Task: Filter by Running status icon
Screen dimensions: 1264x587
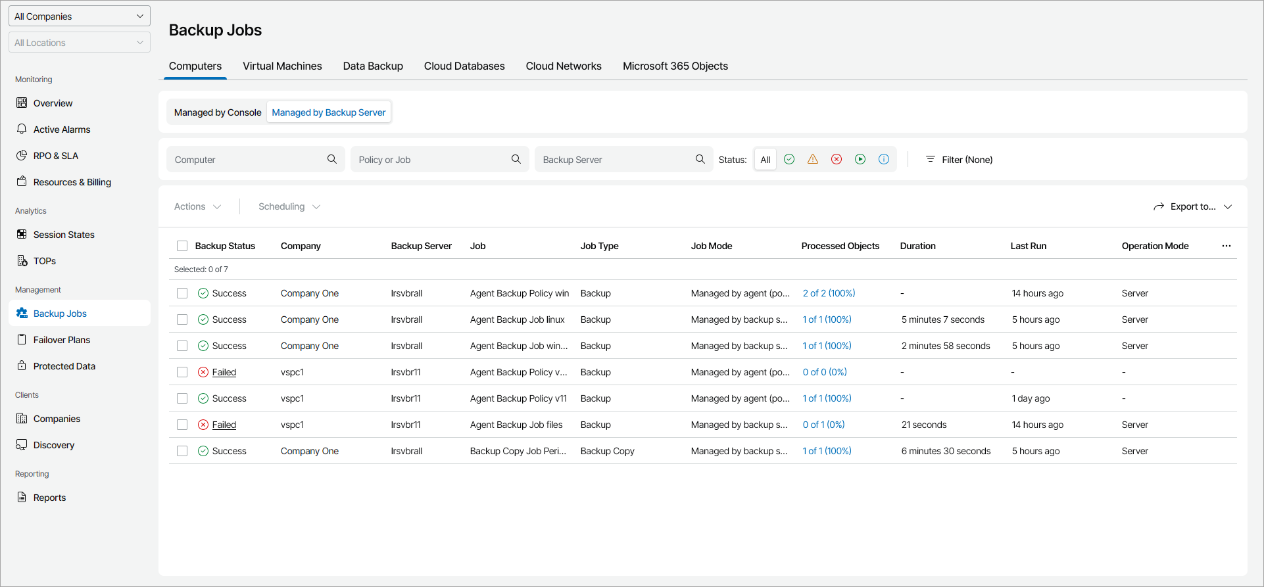Action: point(860,159)
